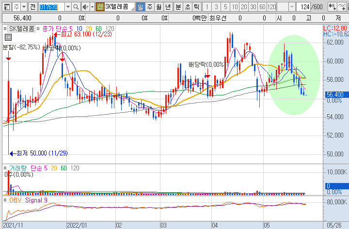
Task: Expand the stock code history dropdown arrow
Action: click(68, 7)
